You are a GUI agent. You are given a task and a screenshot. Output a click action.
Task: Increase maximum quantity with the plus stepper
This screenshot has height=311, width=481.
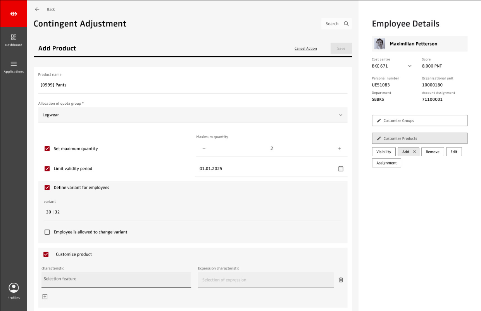(x=340, y=149)
